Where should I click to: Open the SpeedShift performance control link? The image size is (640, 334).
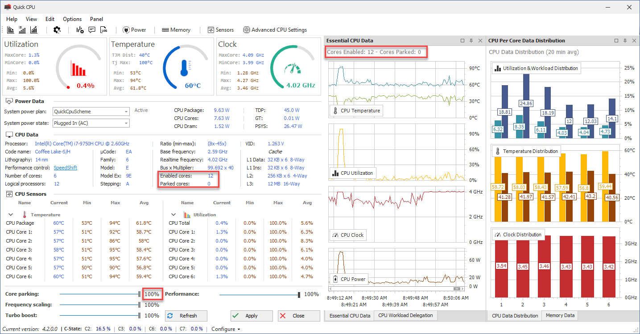(x=65, y=168)
